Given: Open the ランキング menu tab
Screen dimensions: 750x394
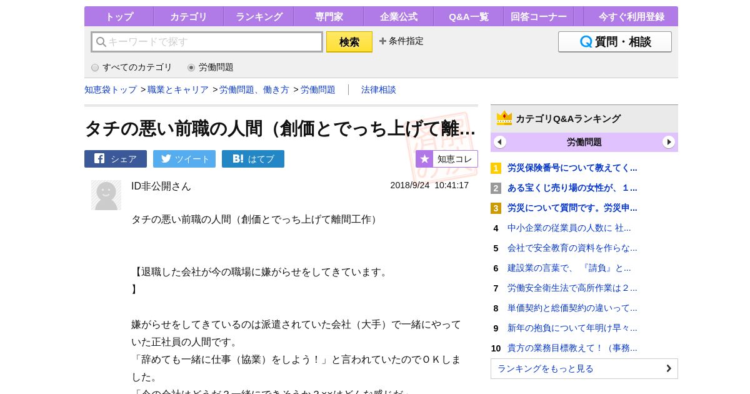Looking at the screenshot, I should [259, 17].
